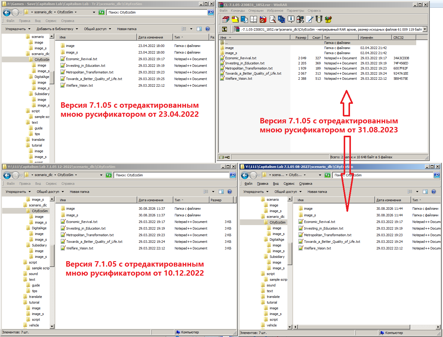Select Welfare_Vision.txt in WinRAR list
443x337 pixels.
[x=239, y=79]
